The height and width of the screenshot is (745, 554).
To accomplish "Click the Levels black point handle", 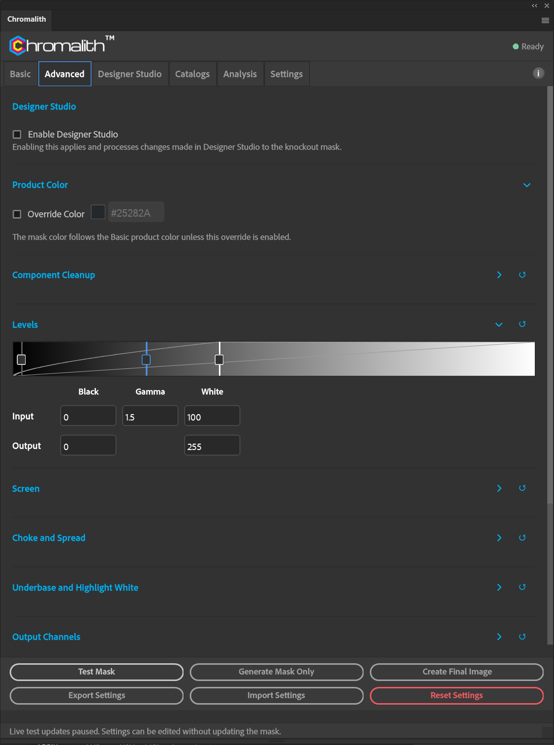I will coord(22,359).
